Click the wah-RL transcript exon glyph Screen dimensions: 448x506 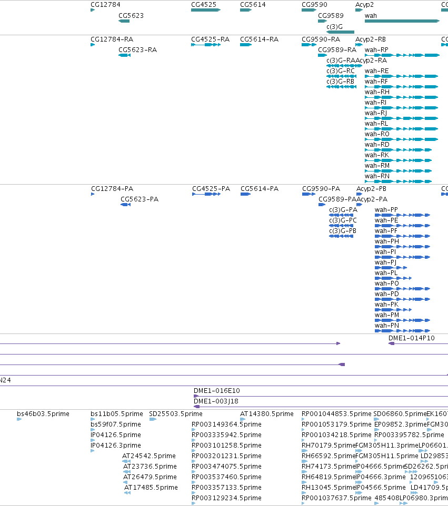(401, 129)
